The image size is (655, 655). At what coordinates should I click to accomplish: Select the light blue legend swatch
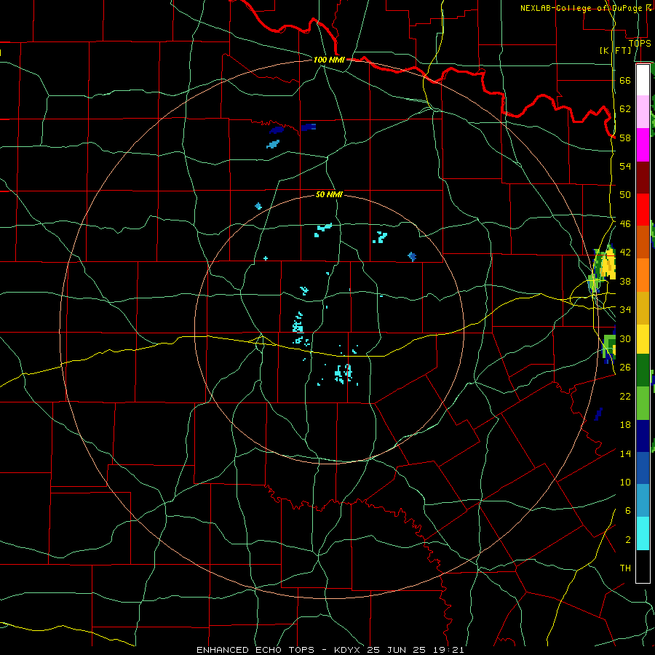click(x=643, y=501)
